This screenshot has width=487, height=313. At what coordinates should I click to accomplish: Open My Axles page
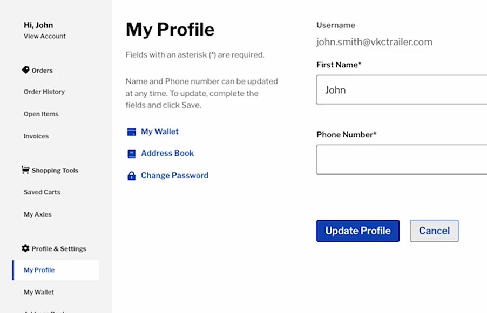[38, 214]
